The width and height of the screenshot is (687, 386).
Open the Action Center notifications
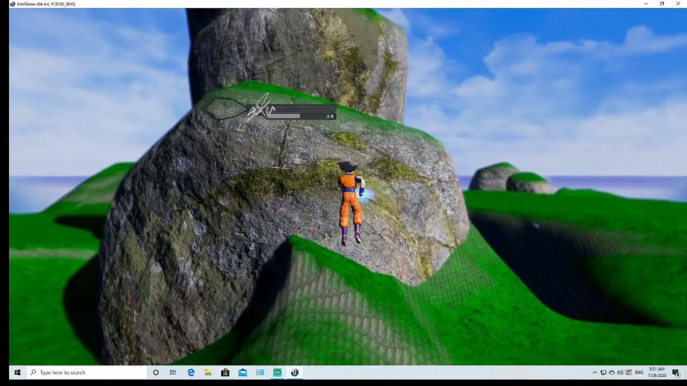(676, 373)
